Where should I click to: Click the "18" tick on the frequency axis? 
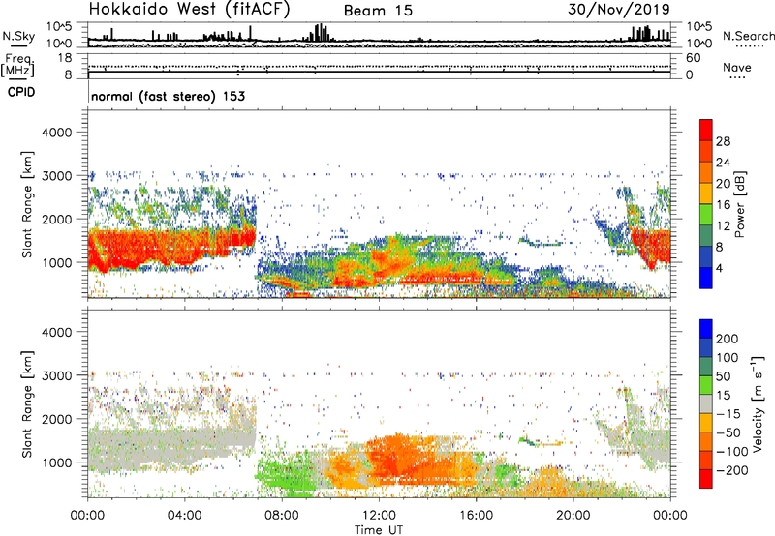coord(65,58)
